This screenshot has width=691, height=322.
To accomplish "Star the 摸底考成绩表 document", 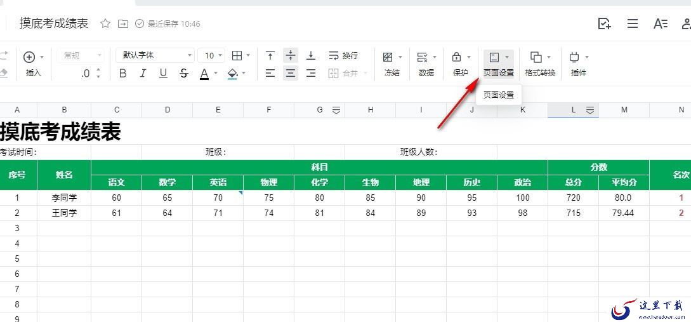I will point(105,24).
